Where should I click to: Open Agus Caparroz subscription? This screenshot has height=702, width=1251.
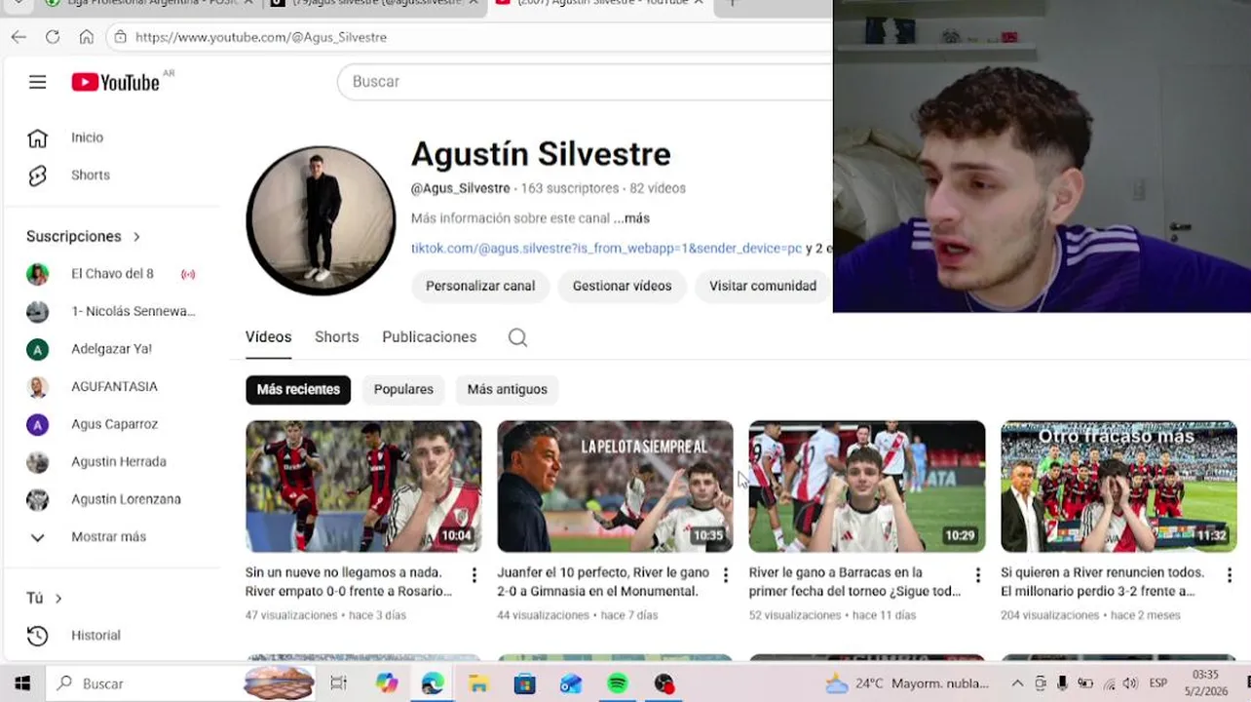112,424
